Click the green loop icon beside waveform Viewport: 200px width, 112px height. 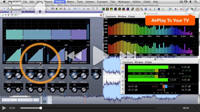tap(45, 101)
